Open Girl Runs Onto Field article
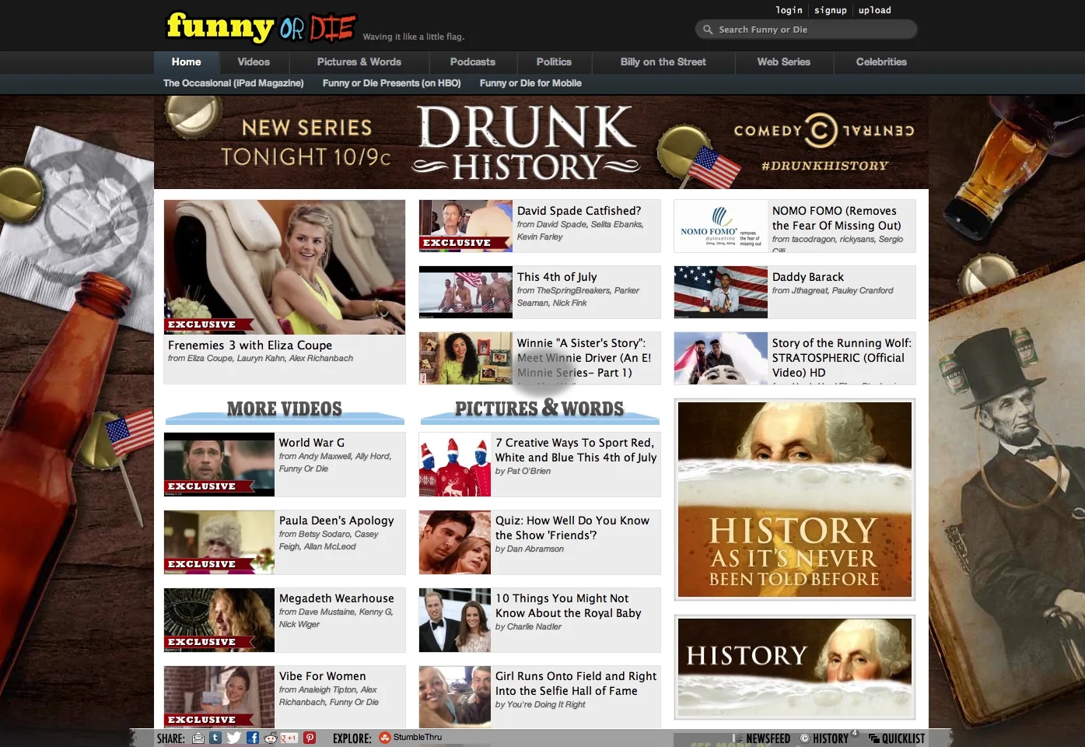1085x747 pixels. coord(576,683)
